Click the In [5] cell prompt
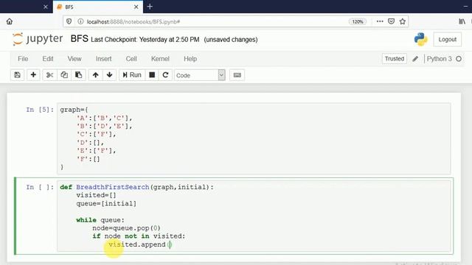 pyautogui.click(x=40, y=110)
